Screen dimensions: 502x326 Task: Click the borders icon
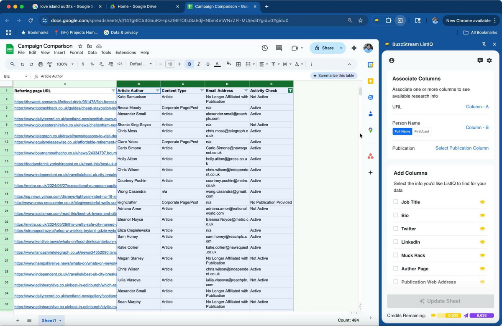click(238, 64)
